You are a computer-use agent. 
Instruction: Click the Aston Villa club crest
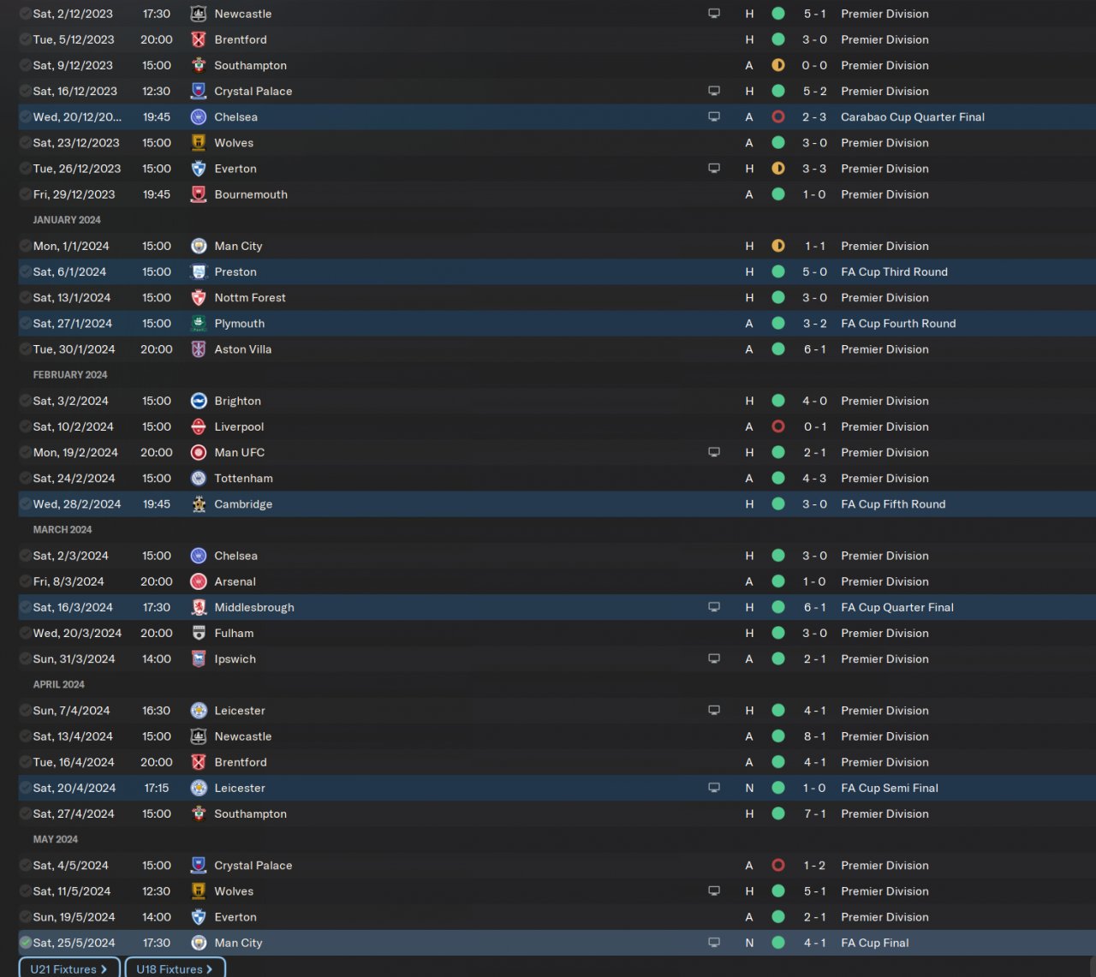click(199, 349)
